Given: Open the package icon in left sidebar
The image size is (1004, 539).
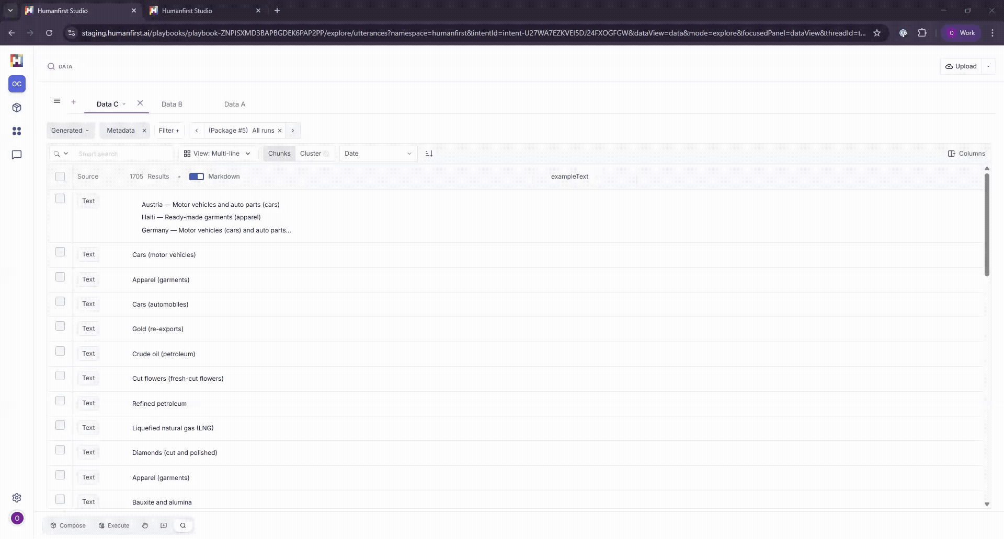Looking at the screenshot, I should [17, 108].
